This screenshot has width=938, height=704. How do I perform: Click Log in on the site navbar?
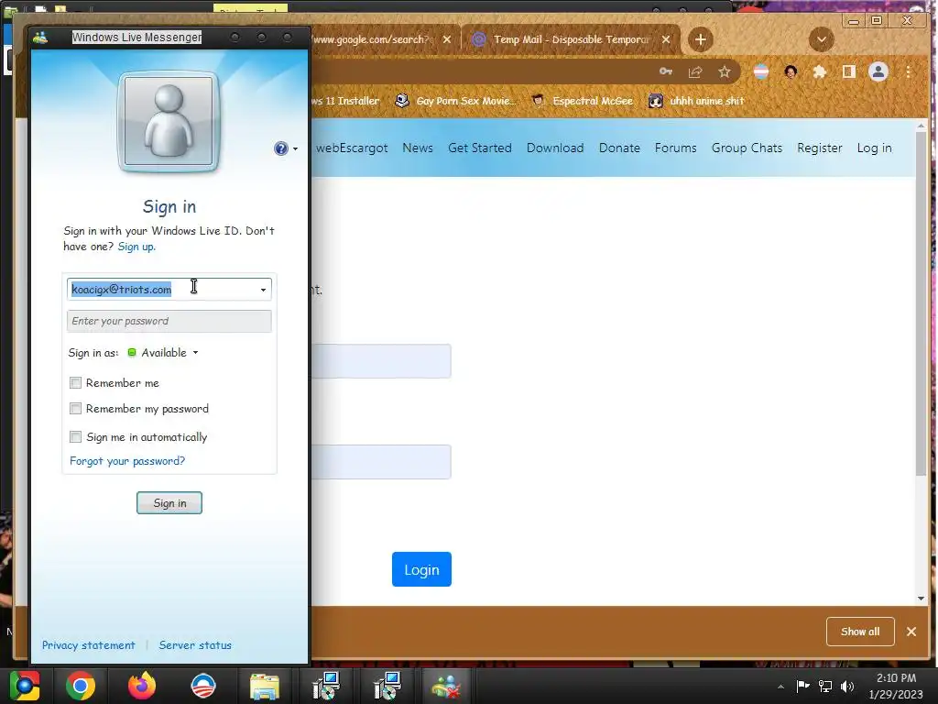874,148
